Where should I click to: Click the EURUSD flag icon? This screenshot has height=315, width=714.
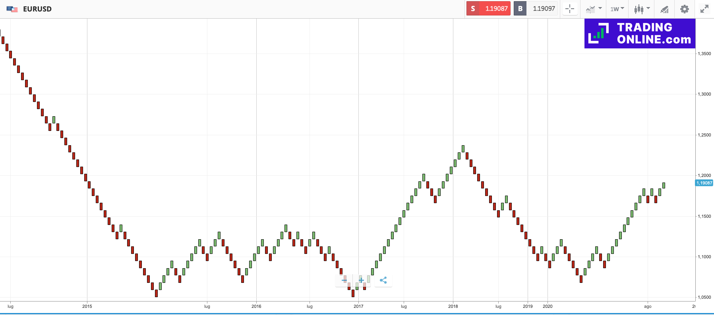pos(12,9)
